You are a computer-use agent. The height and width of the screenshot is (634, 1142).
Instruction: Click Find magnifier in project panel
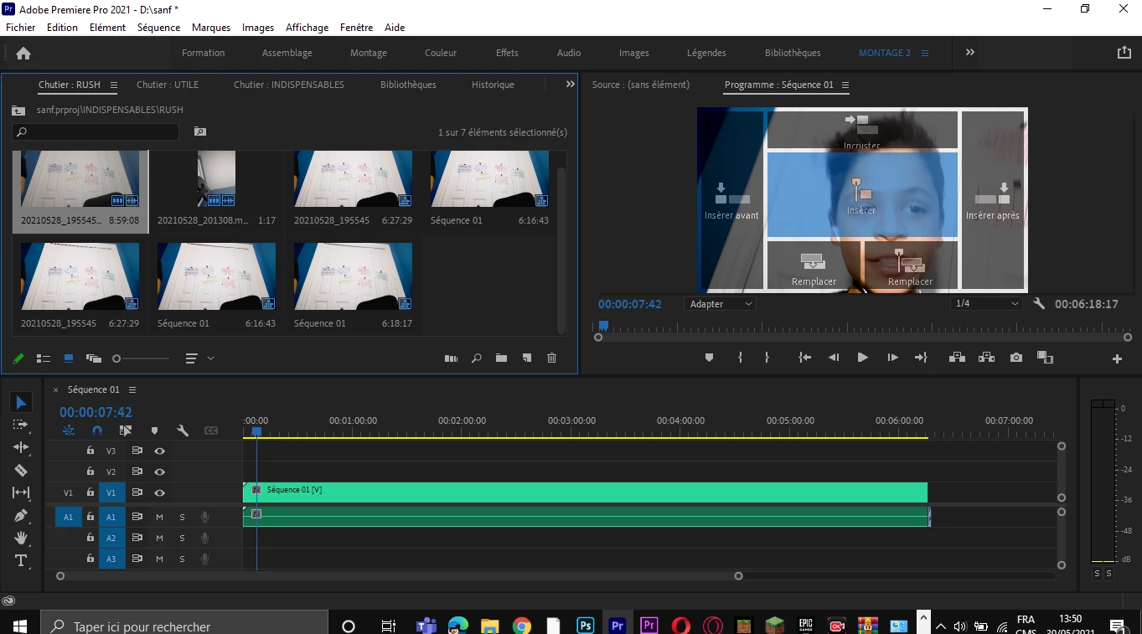pyautogui.click(x=476, y=358)
